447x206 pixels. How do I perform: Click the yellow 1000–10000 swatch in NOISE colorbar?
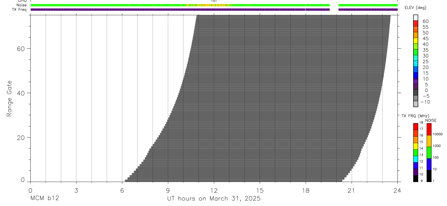tap(429, 141)
